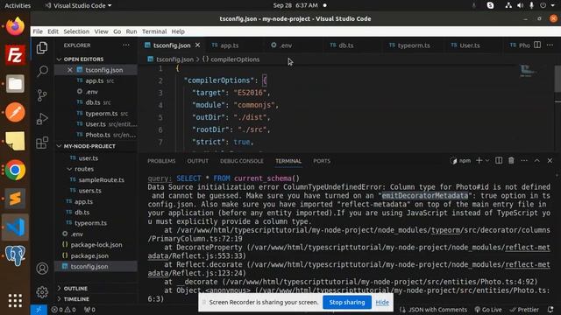Click the remote window indicator in status bar
Viewport: 561px width, 315px height.
(39, 310)
